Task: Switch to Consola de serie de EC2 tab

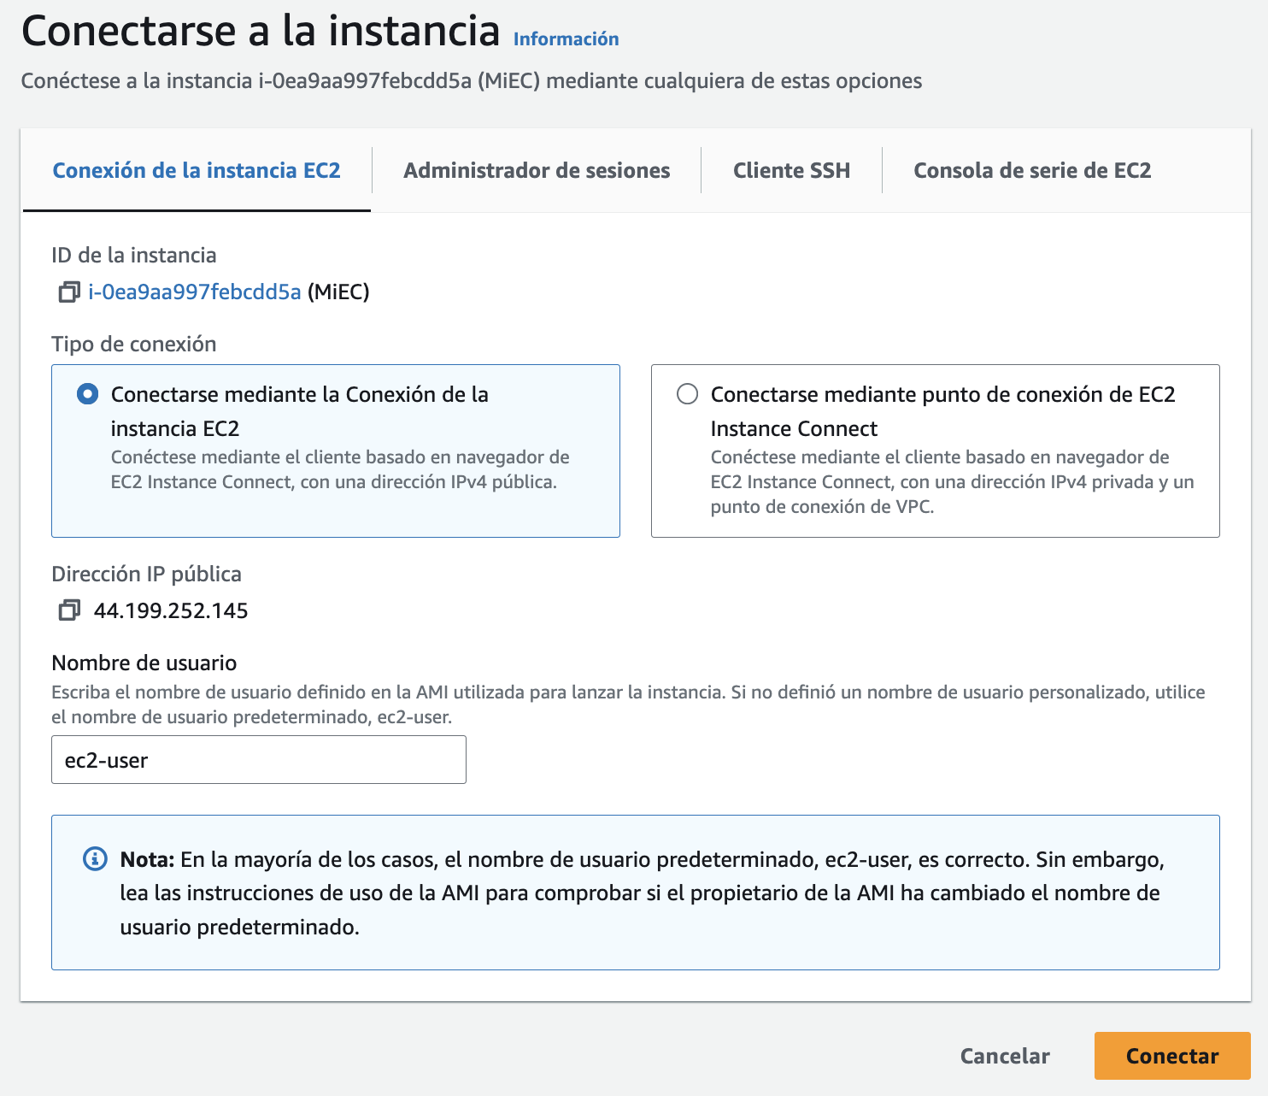Action: 1032,170
